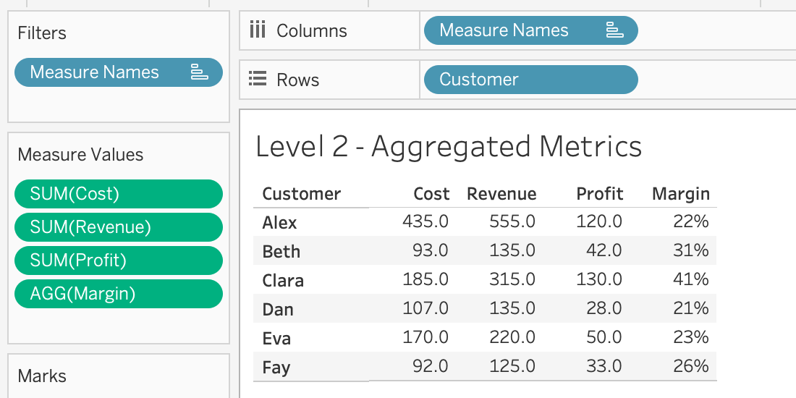Click sort icon on Filters Measure Names pill
This screenshot has height=398, width=796.
point(198,72)
